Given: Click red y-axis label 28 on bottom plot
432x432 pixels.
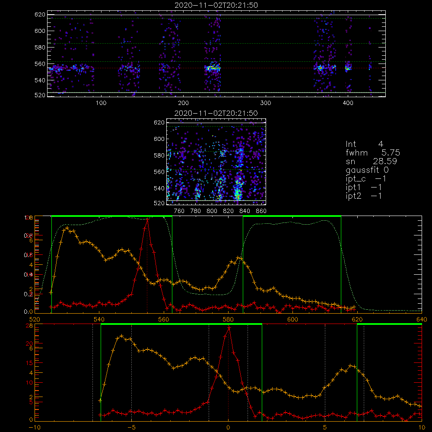Looking at the screenshot, I should coord(29,326).
